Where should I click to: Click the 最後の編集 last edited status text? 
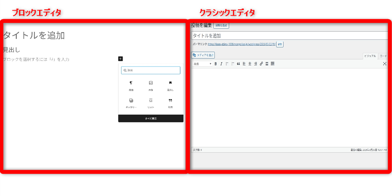[x=369, y=150]
